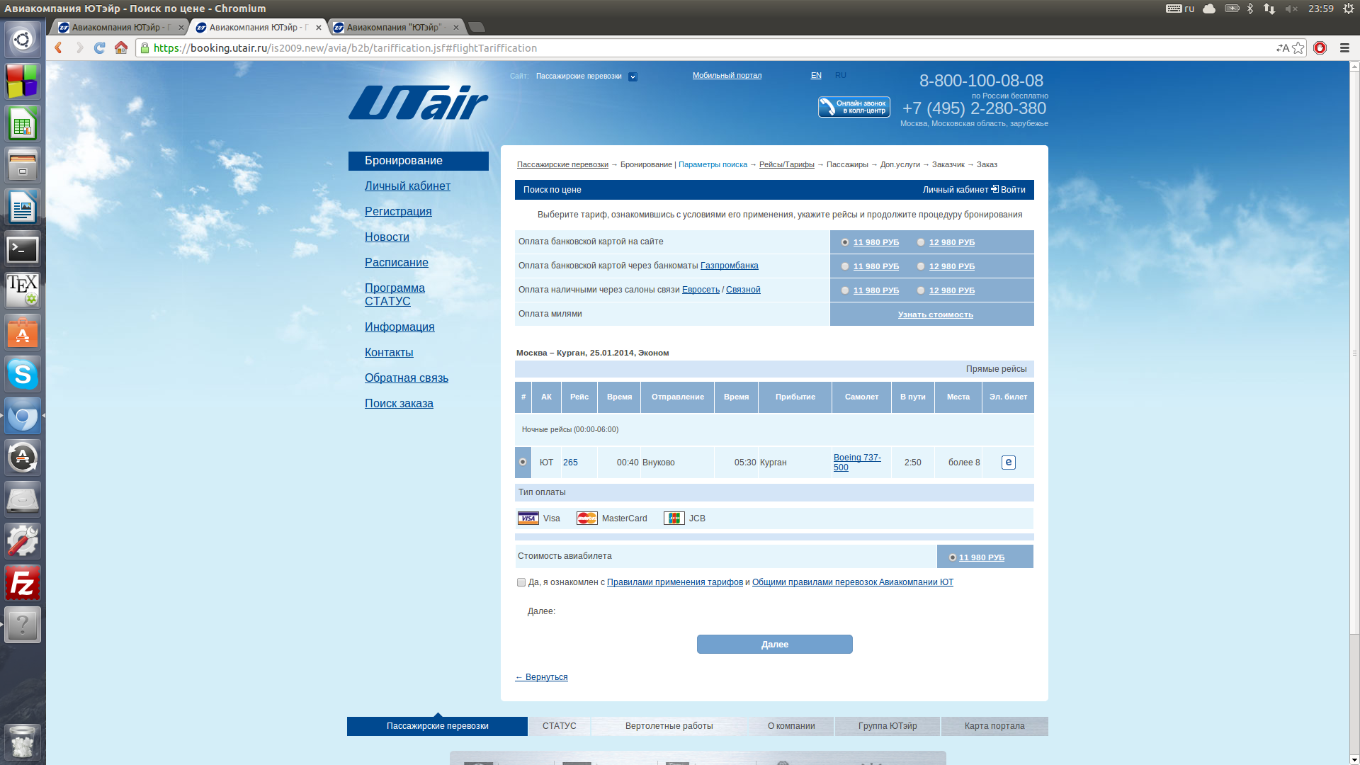
Task: Open the Вертолетные работы bottom tab
Action: click(x=669, y=726)
